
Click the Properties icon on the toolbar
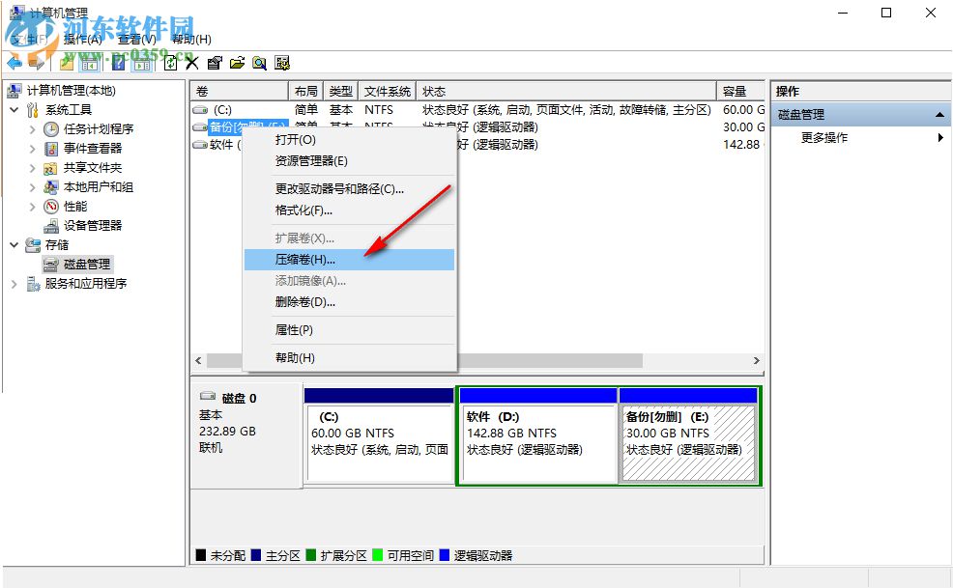[x=213, y=63]
